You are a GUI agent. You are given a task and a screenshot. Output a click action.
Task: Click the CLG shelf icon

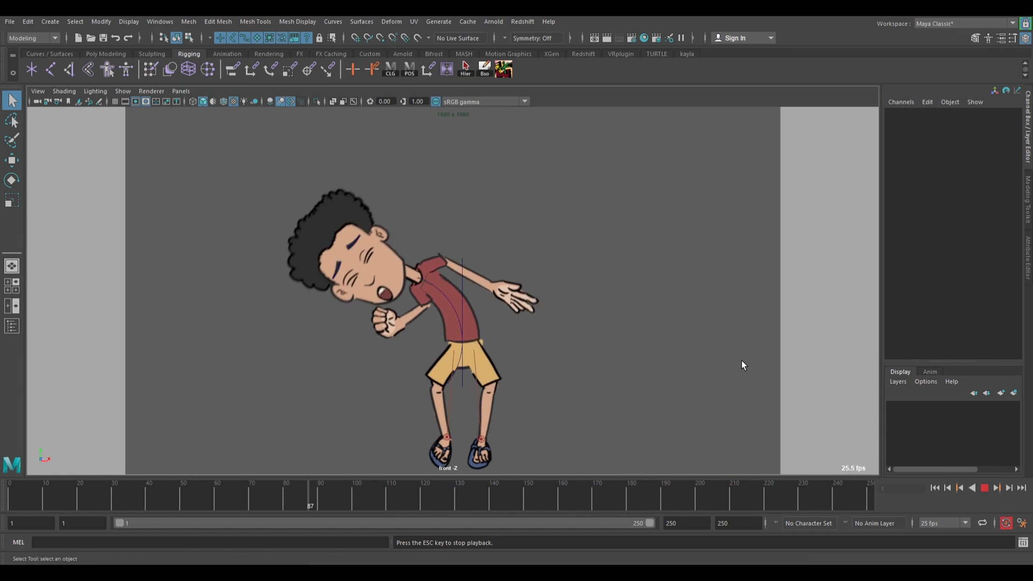pos(390,69)
